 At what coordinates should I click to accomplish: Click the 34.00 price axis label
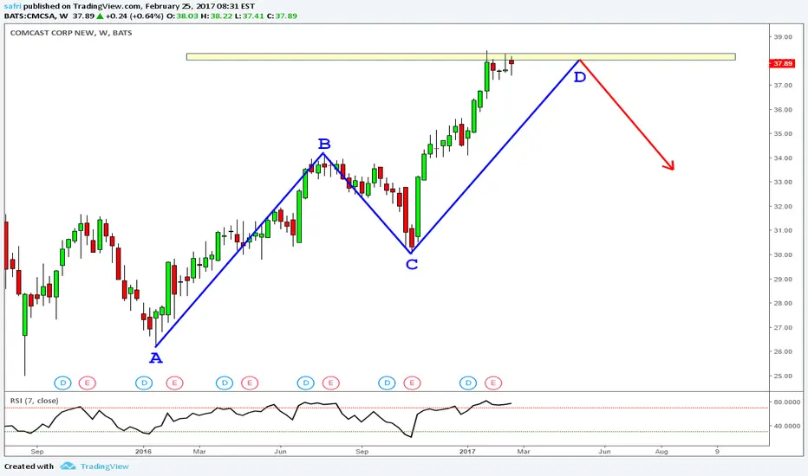click(x=782, y=158)
